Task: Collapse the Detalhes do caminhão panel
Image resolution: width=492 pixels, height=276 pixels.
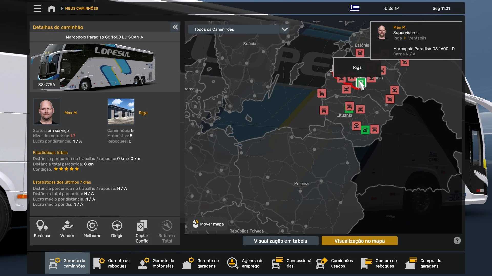Action: click(x=175, y=27)
